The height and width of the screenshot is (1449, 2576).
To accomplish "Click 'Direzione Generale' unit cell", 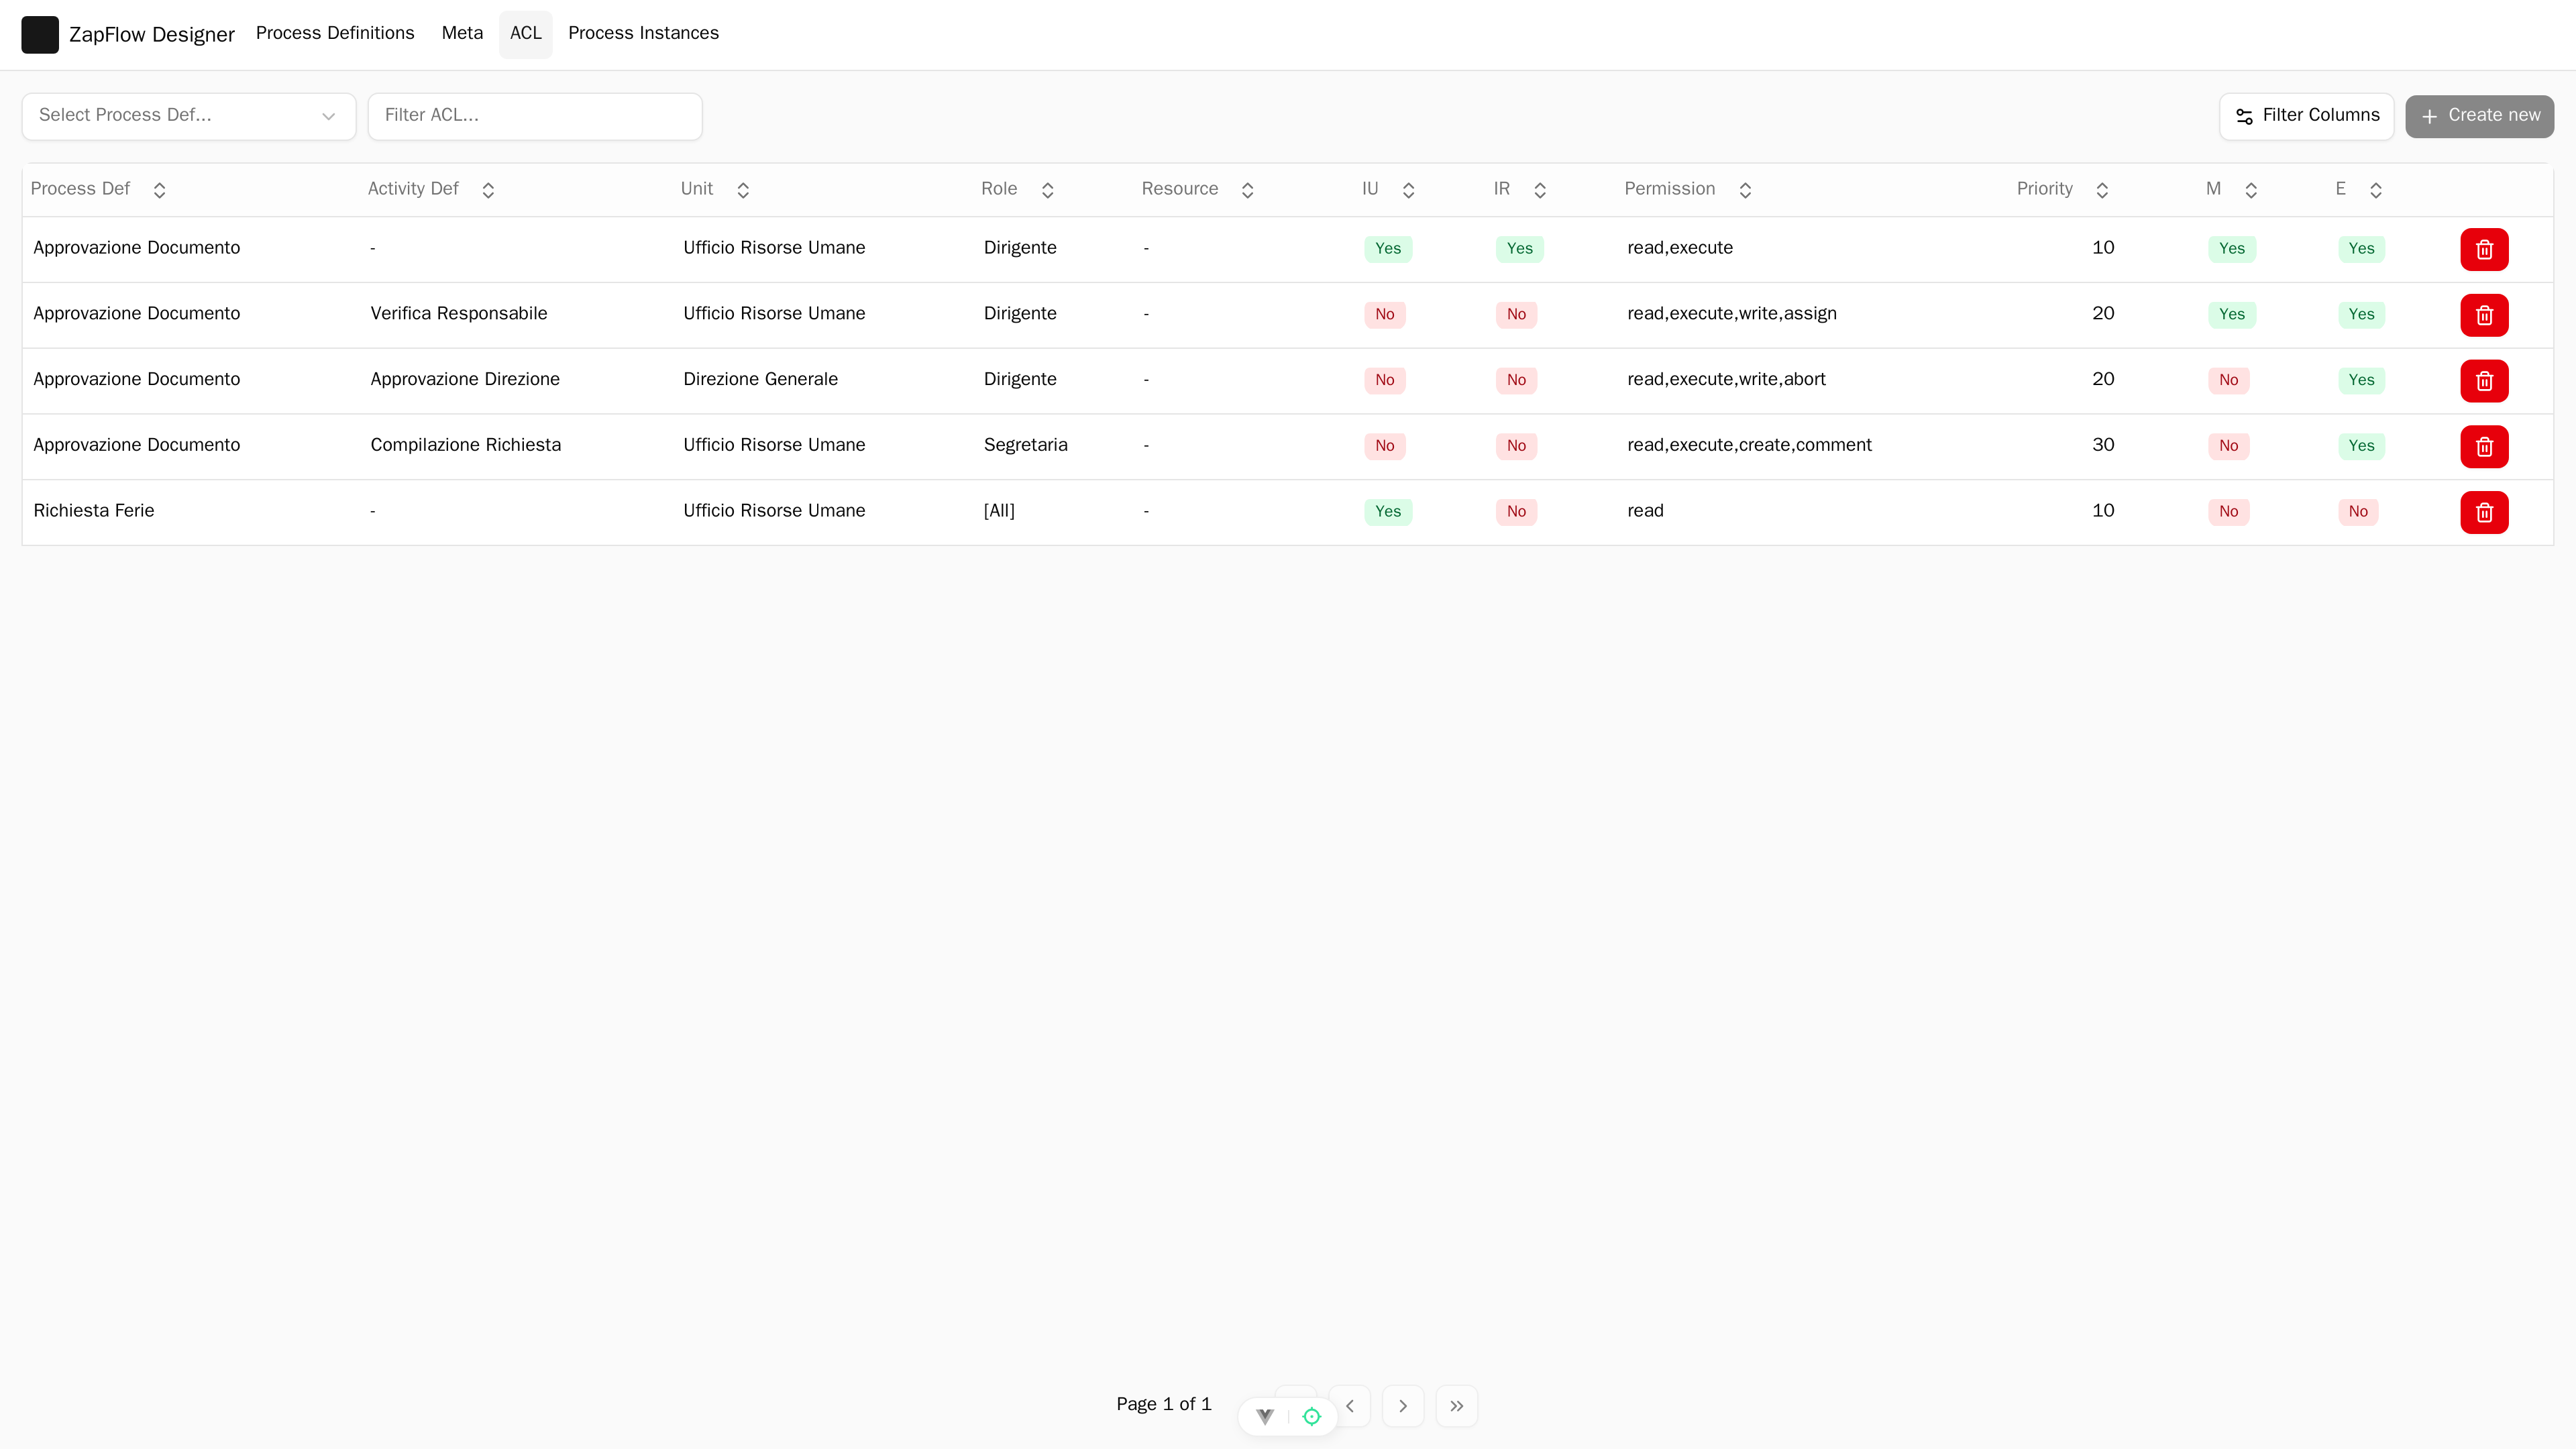I will [x=761, y=380].
